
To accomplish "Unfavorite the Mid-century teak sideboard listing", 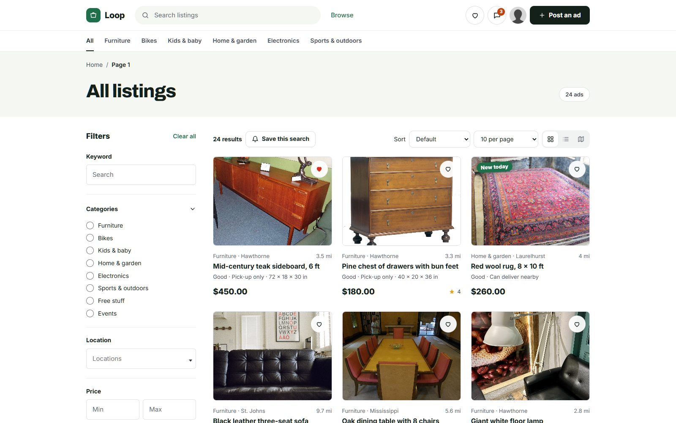I will [x=319, y=169].
